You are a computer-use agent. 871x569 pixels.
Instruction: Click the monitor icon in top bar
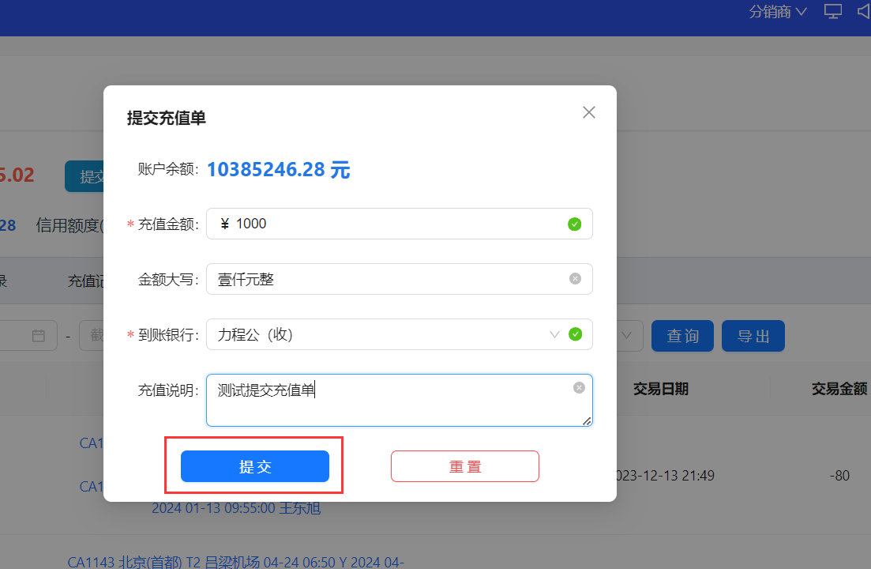coord(832,12)
